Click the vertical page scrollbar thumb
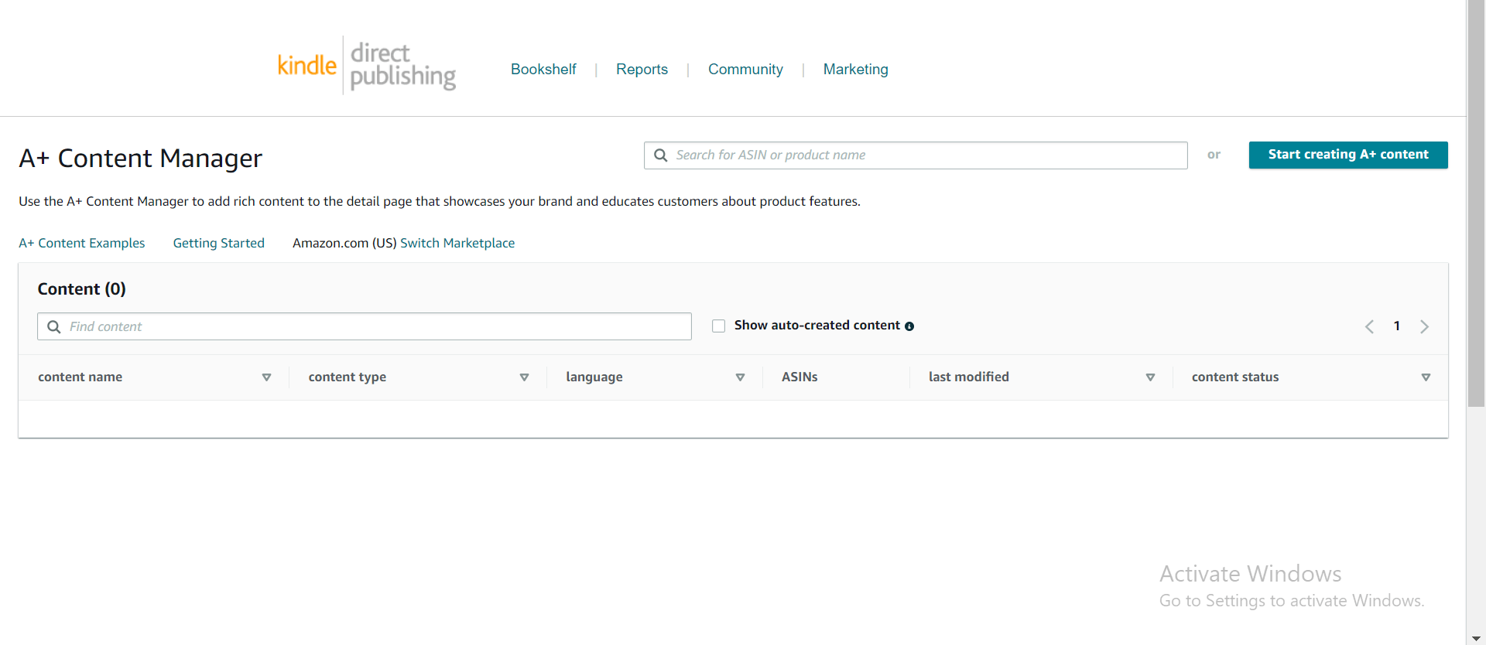This screenshot has width=1486, height=645. (x=1476, y=203)
